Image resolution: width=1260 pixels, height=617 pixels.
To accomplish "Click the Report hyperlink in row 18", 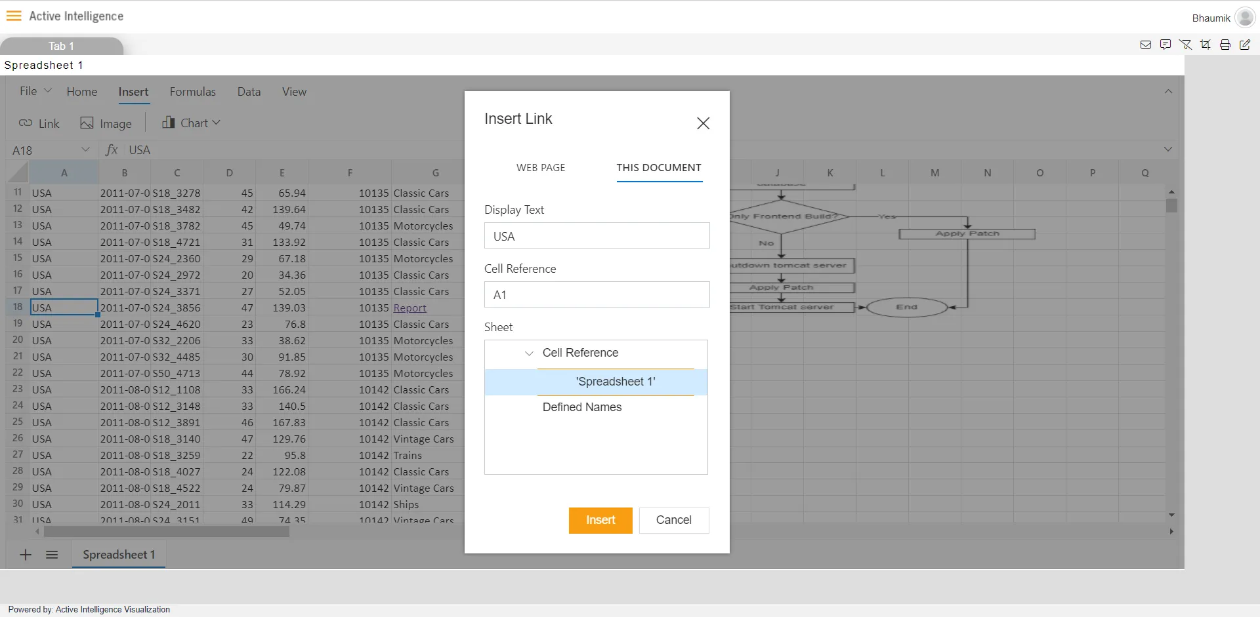I will pyautogui.click(x=409, y=308).
